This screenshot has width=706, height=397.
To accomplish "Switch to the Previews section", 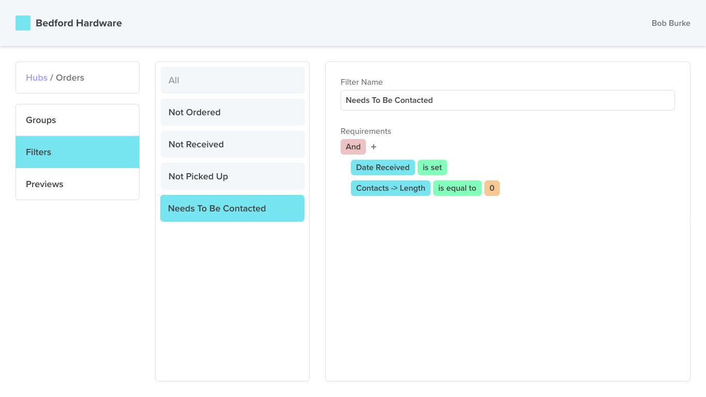I will 78,184.
